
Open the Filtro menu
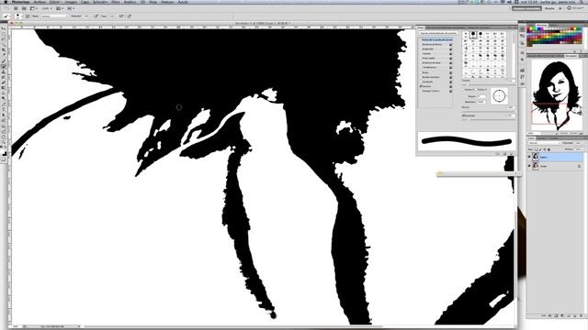click(116, 2)
